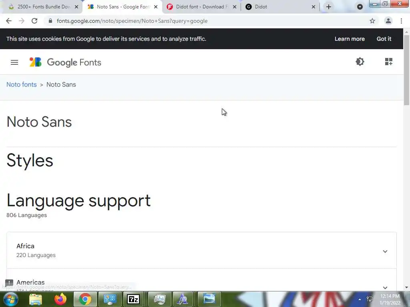Click the Noto Sans breadcrumb text

click(x=61, y=85)
